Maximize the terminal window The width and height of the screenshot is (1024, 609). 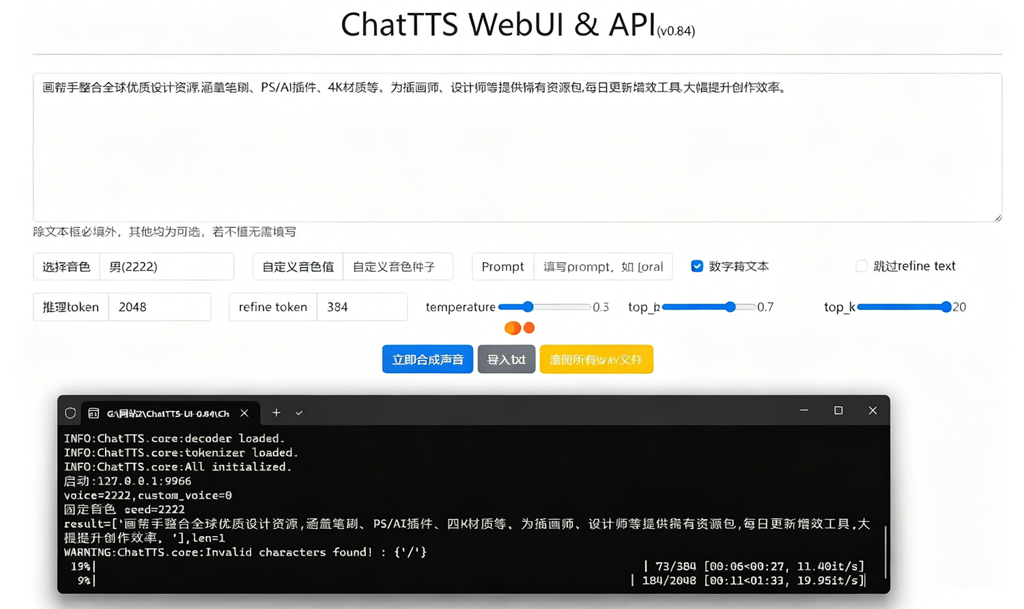click(x=838, y=410)
